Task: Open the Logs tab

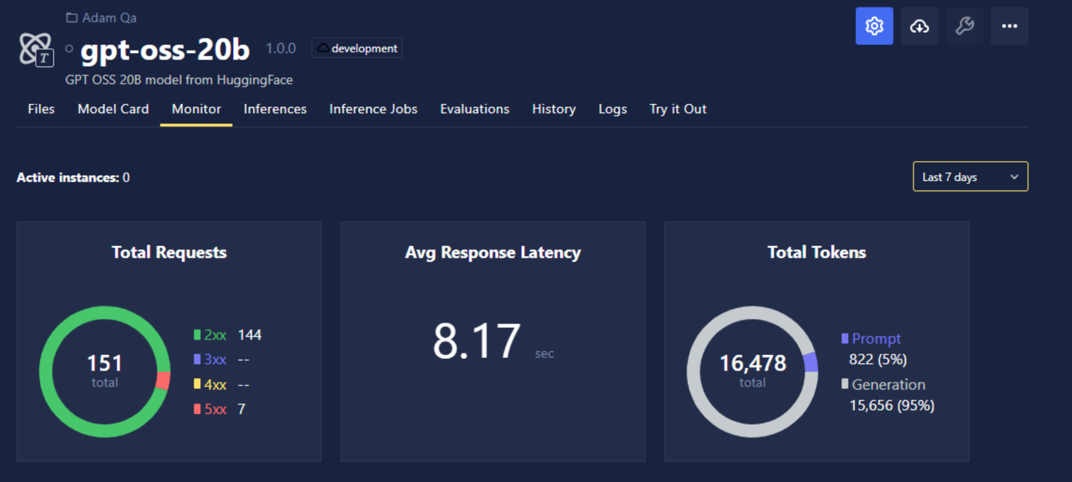Action: pyautogui.click(x=613, y=109)
